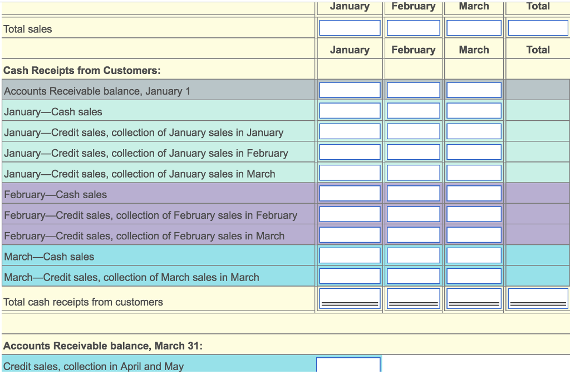This screenshot has height=374, width=570.
Task: Click the February field for Accounts Receivable balance row
Action: [413, 90]
